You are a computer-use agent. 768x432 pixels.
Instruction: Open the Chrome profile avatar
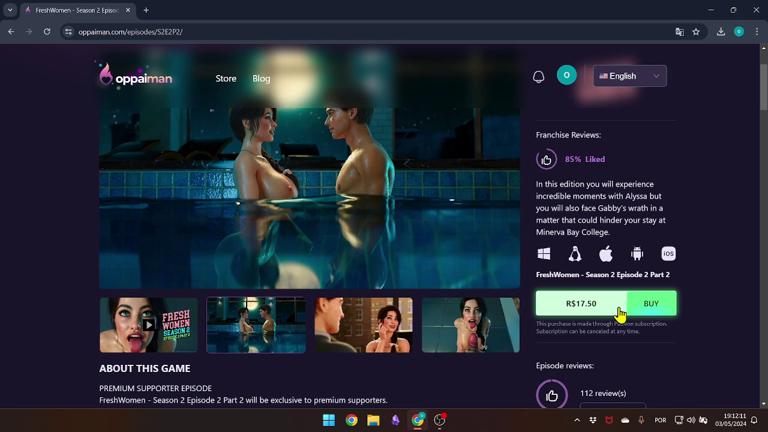pos(739,32)
